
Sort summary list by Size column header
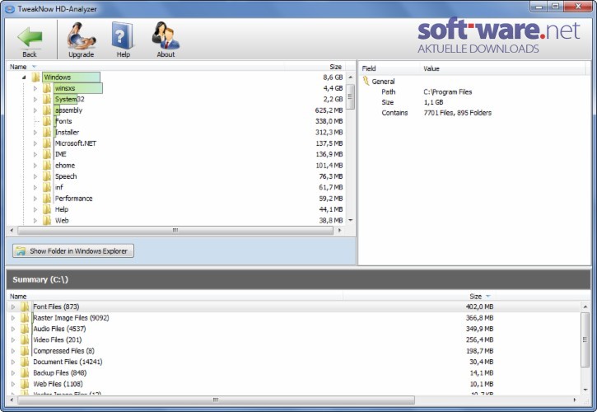(476, 296)
